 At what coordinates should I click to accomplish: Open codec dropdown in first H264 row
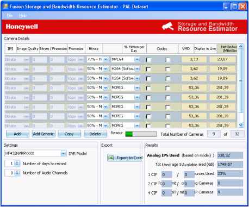pos(137,69)
